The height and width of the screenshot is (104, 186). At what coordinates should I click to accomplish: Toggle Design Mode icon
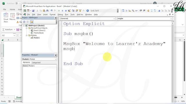pyautogui.click(x=69, y=11)
